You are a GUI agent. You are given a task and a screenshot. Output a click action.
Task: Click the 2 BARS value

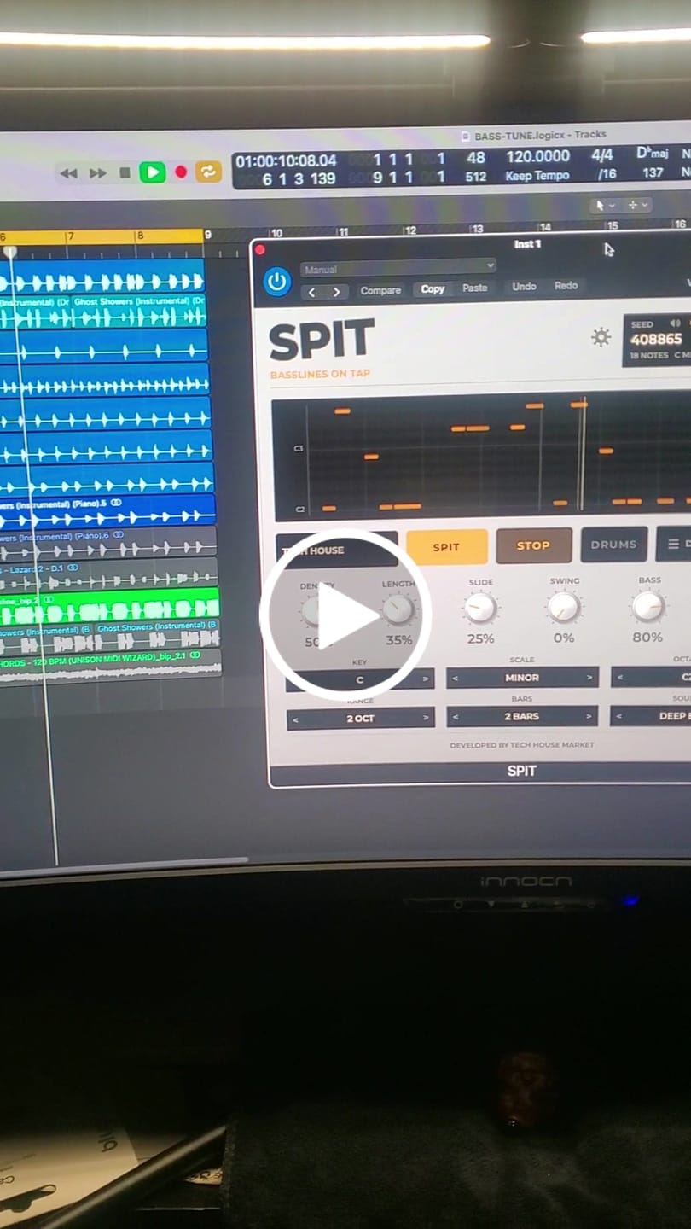[x=521, y=717]
